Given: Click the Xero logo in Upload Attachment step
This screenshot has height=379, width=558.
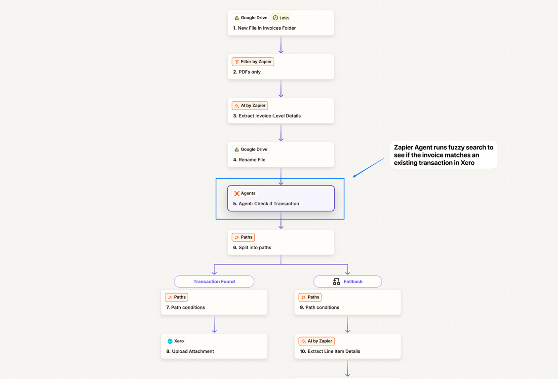Looking at the screenshot, I should coord(170,341).
